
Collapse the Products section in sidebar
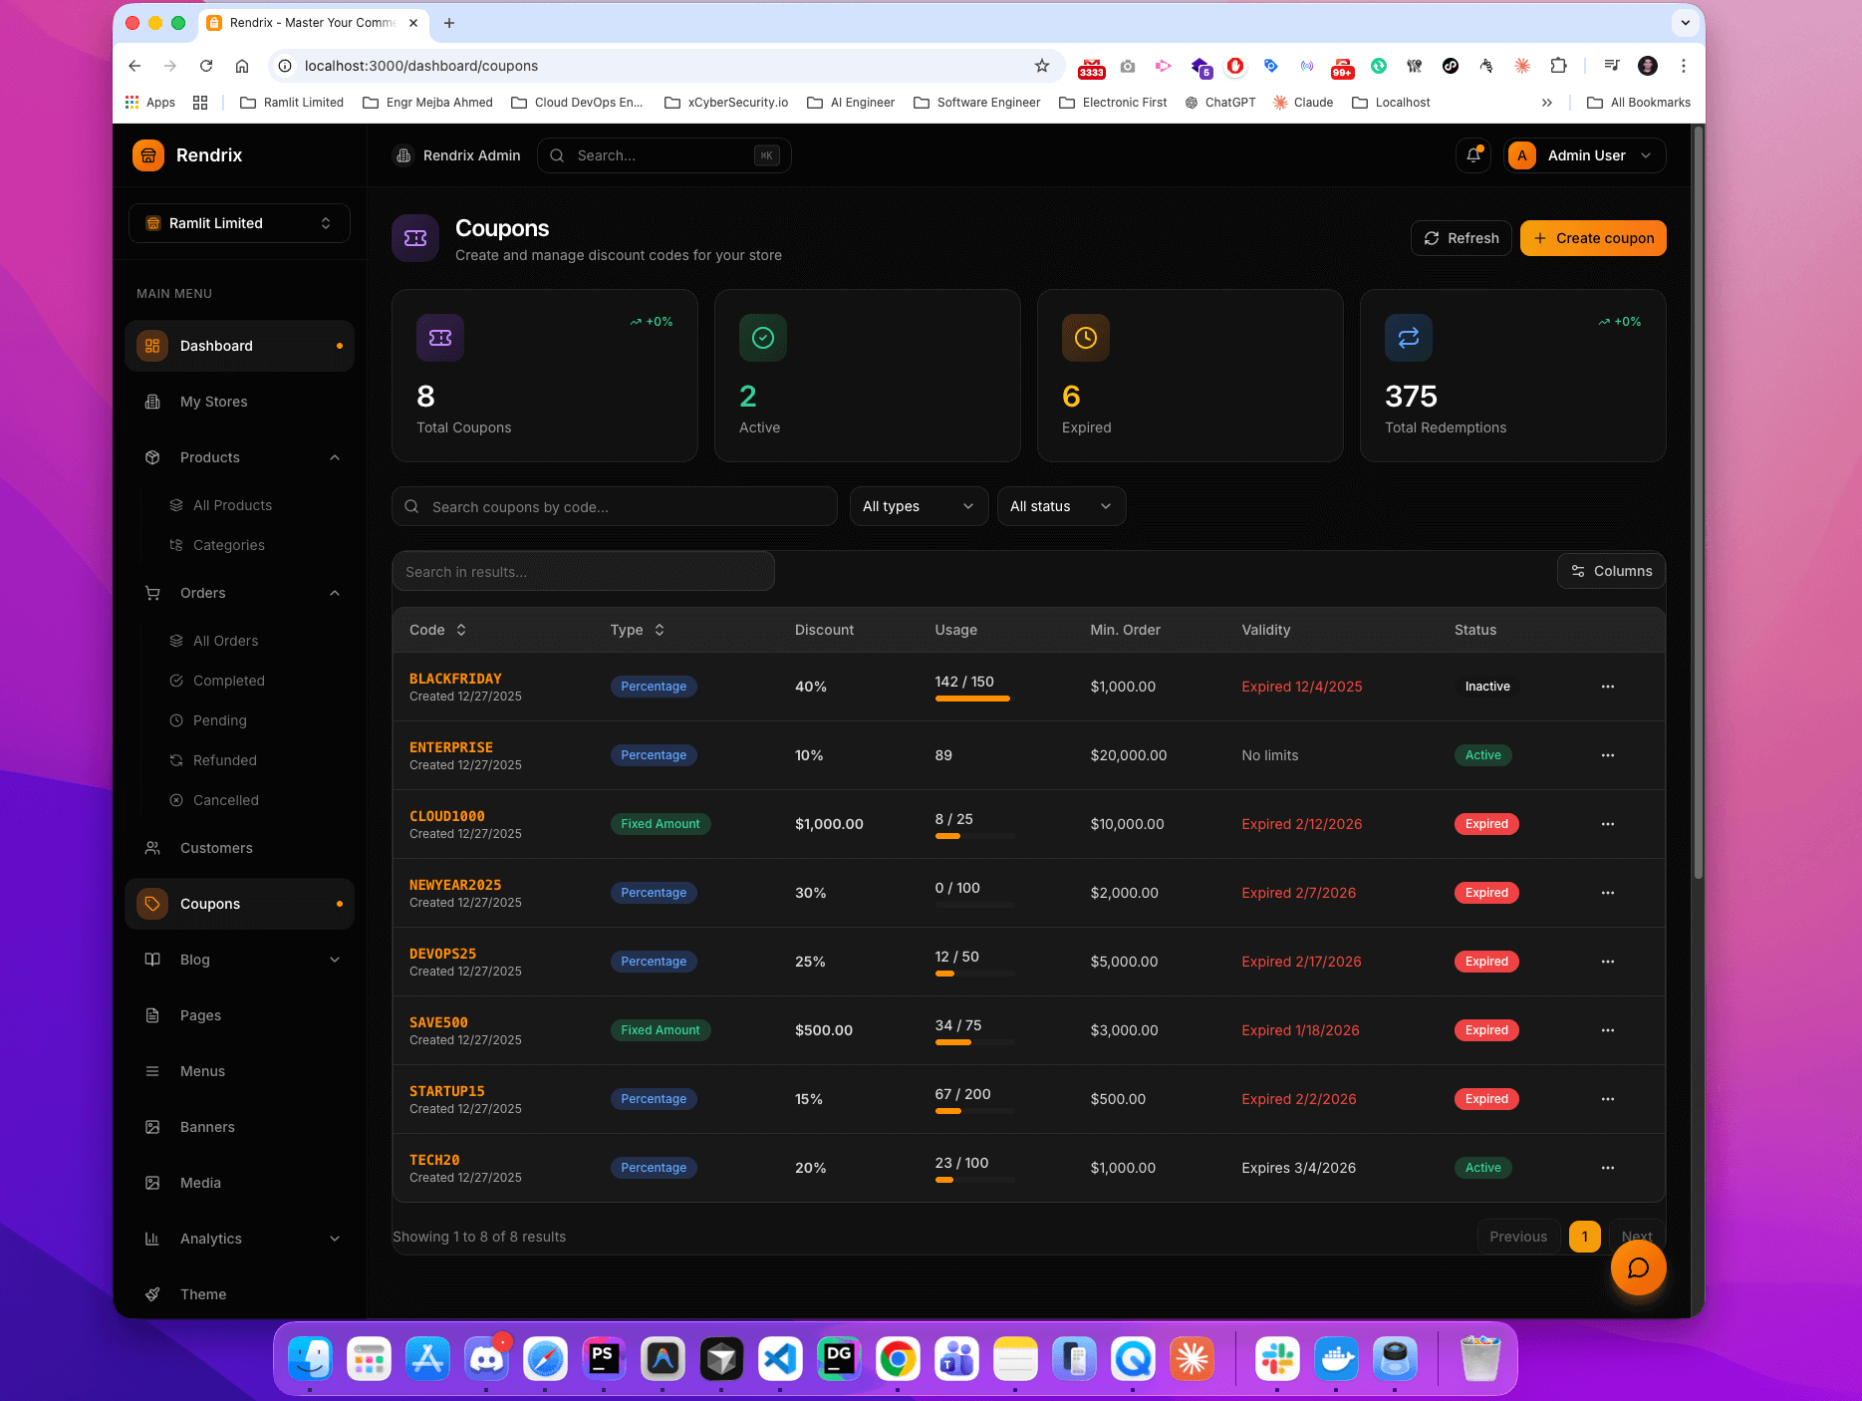coord(335,457)
